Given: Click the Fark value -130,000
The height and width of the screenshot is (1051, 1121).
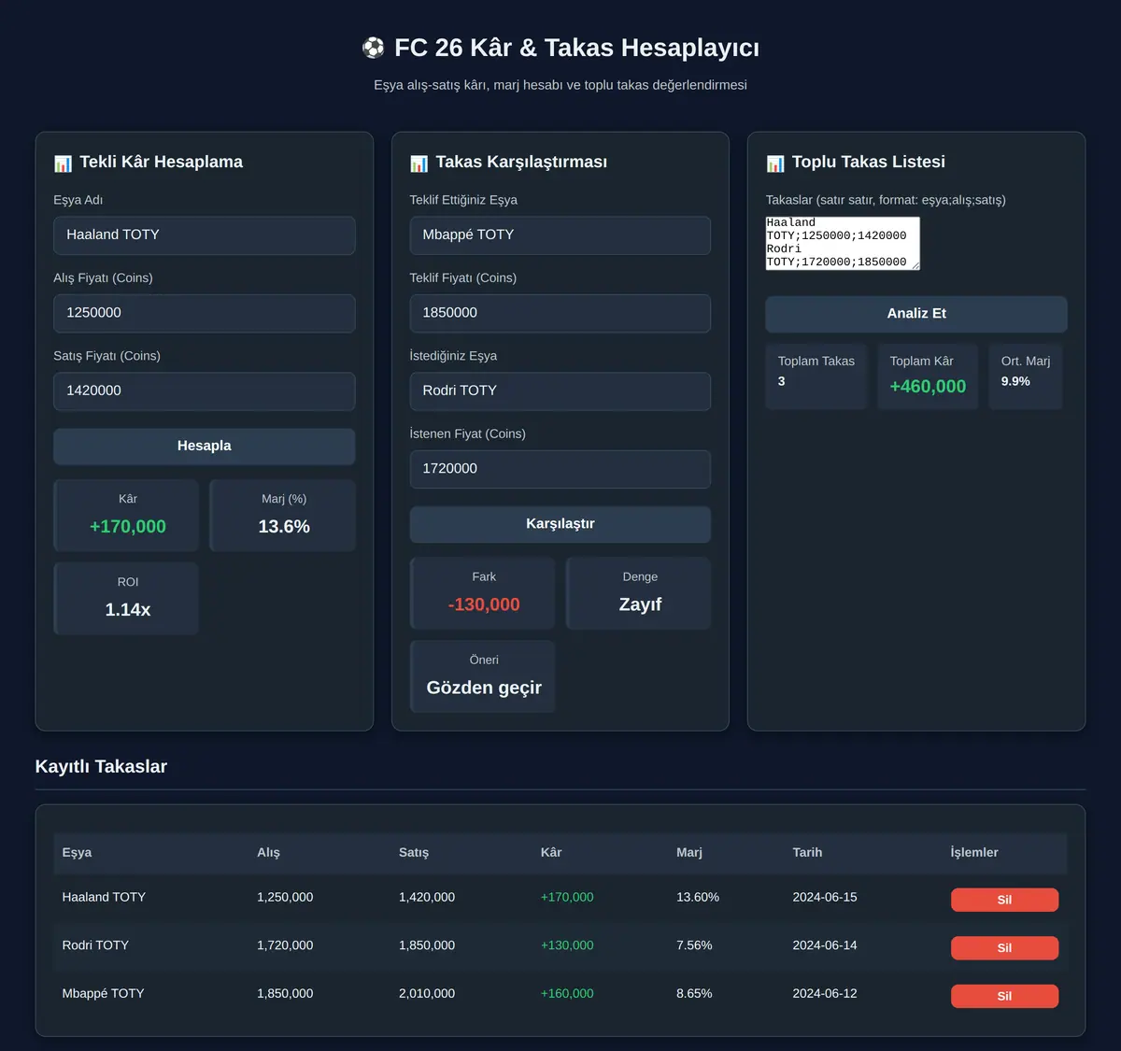Looking at the screenshot, I should [x=484, y=604].
